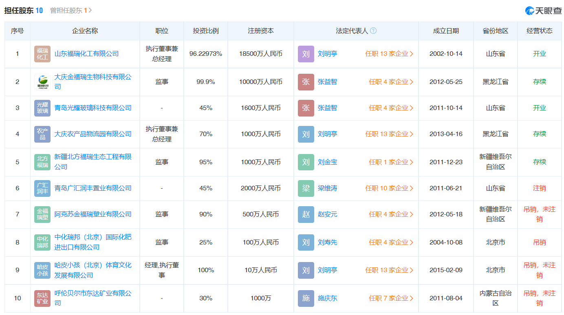Image resolution: width=564 pixels, height=315 pixels.
Task: Click the 福瑞化工 logo icon in row 1
Action: pyautogui.click(x=42, y=54)
